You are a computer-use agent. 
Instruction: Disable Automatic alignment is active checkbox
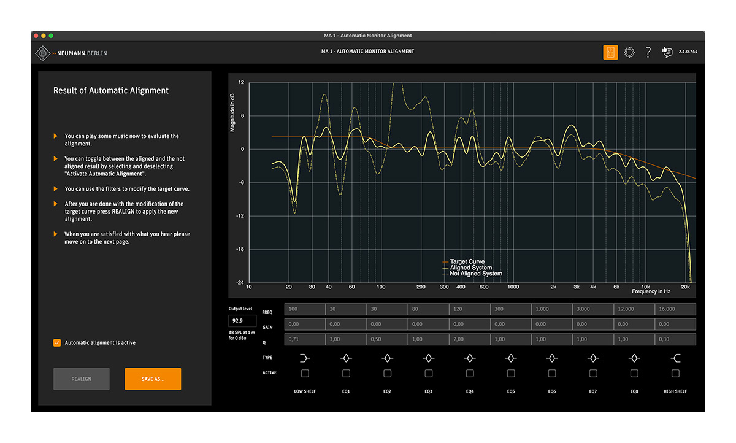point(57,343)
